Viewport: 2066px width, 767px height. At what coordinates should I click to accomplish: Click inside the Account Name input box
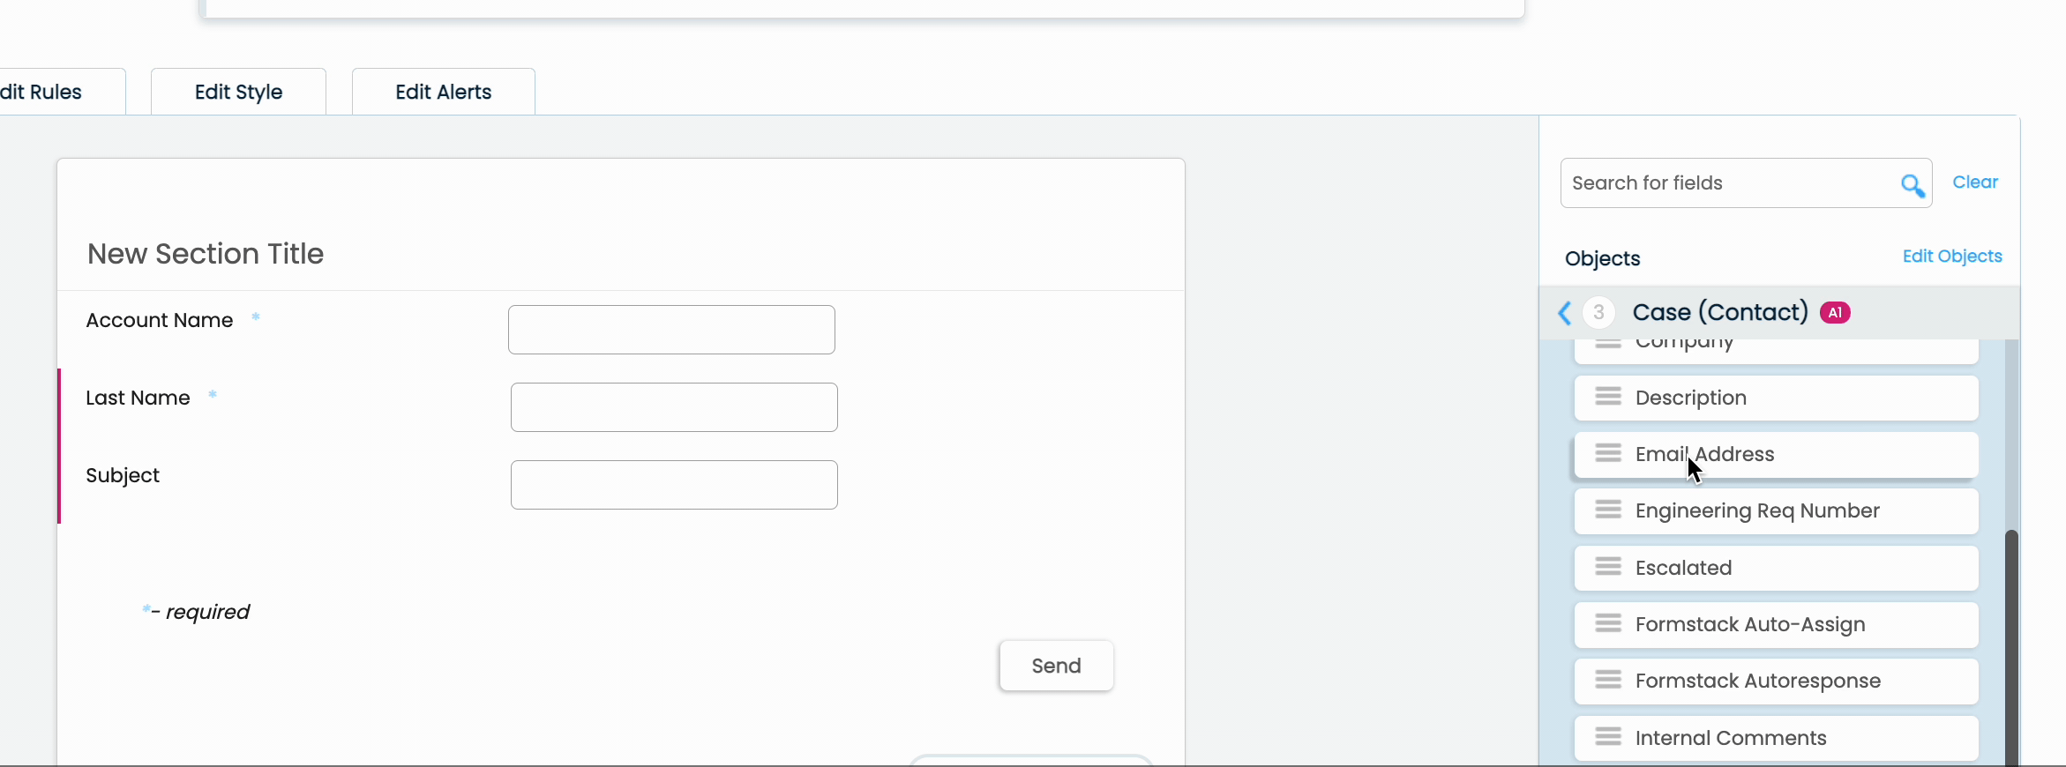pyautogui.click(x=670, y=329)
